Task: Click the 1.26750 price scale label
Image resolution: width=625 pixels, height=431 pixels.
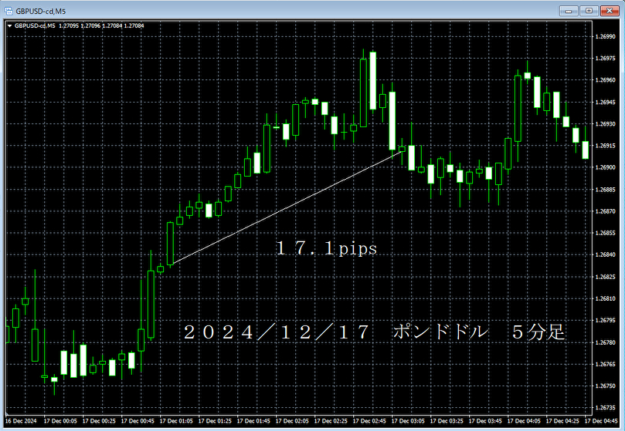Action: [x=605, y=386]
